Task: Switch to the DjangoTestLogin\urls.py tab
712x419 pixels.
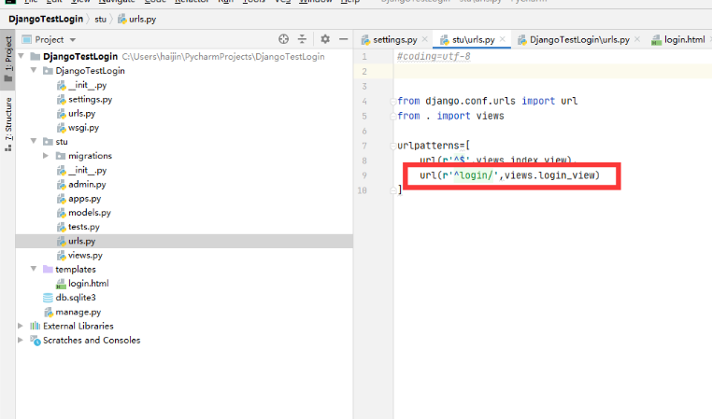Action: tap(579, 40)
